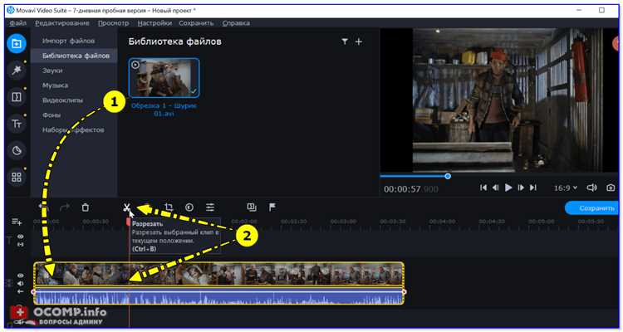Open the transitions panel icon
Viewport: 623px width, 332px height.
[x=17, y=97]
